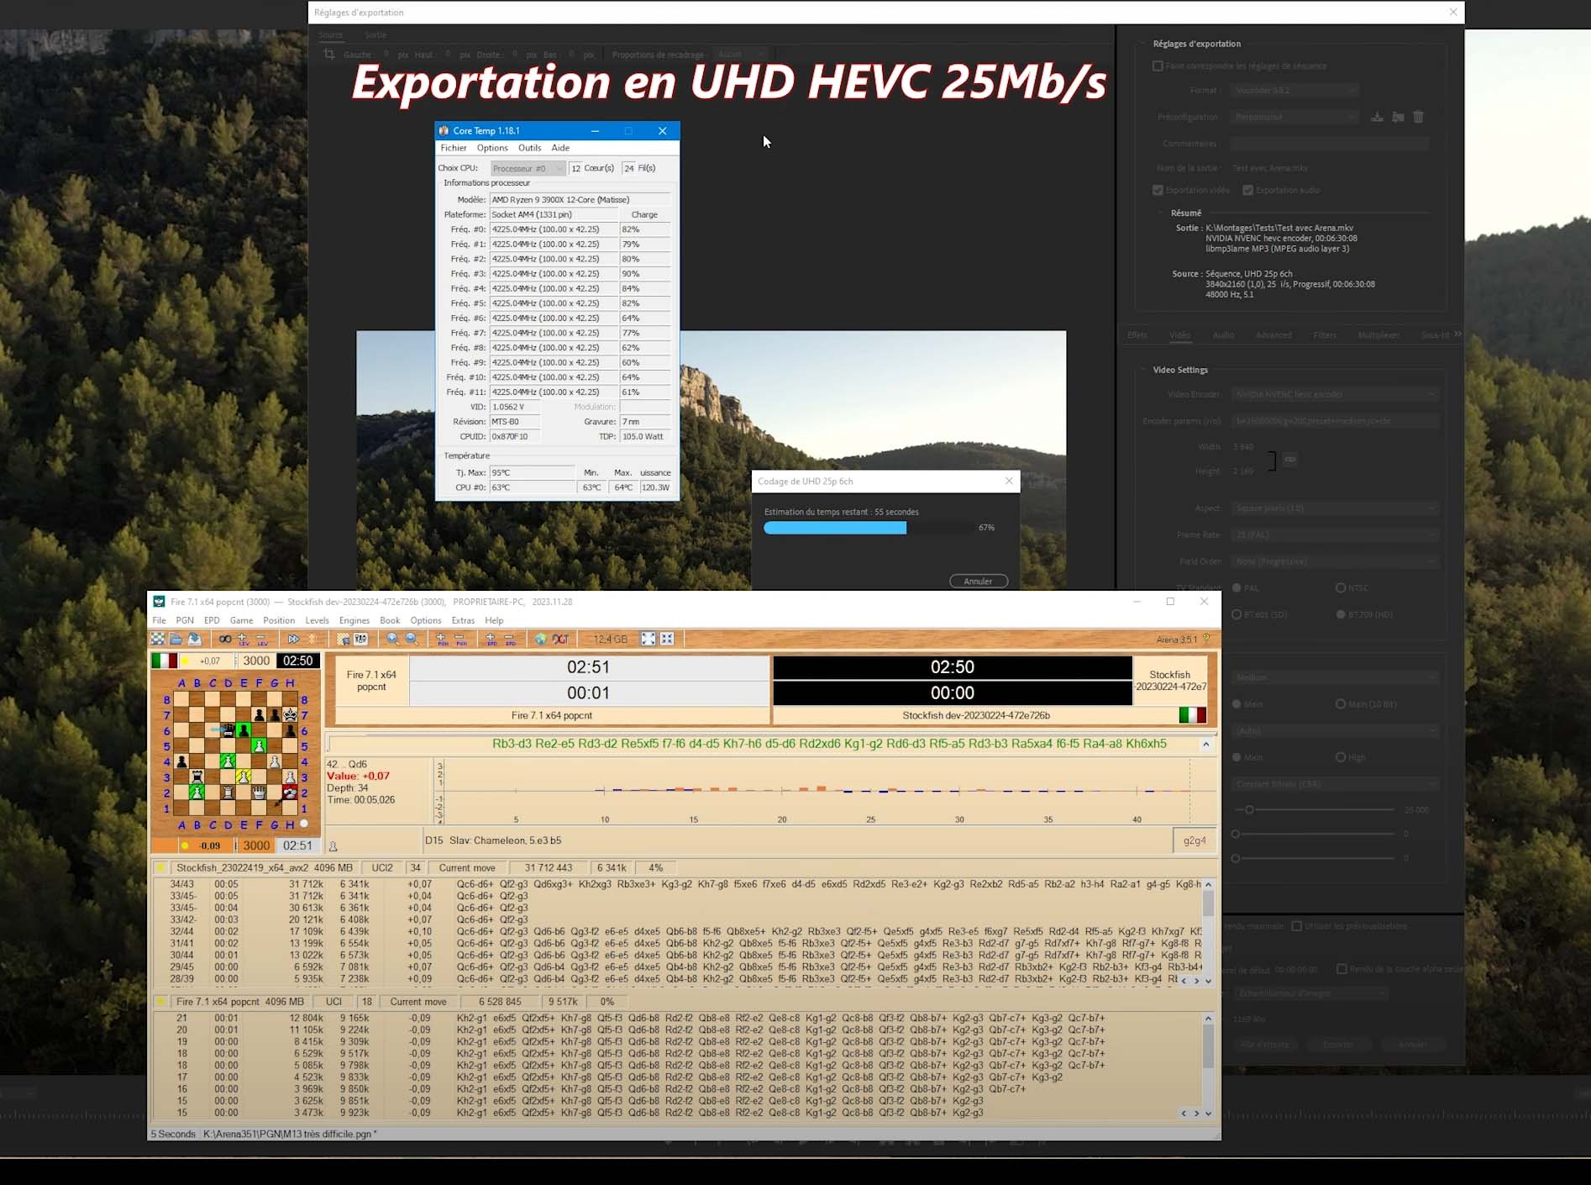Open the Aspect dropdown
Viewport: 1591px width, 1185px height.
(x=1335, y=508)
